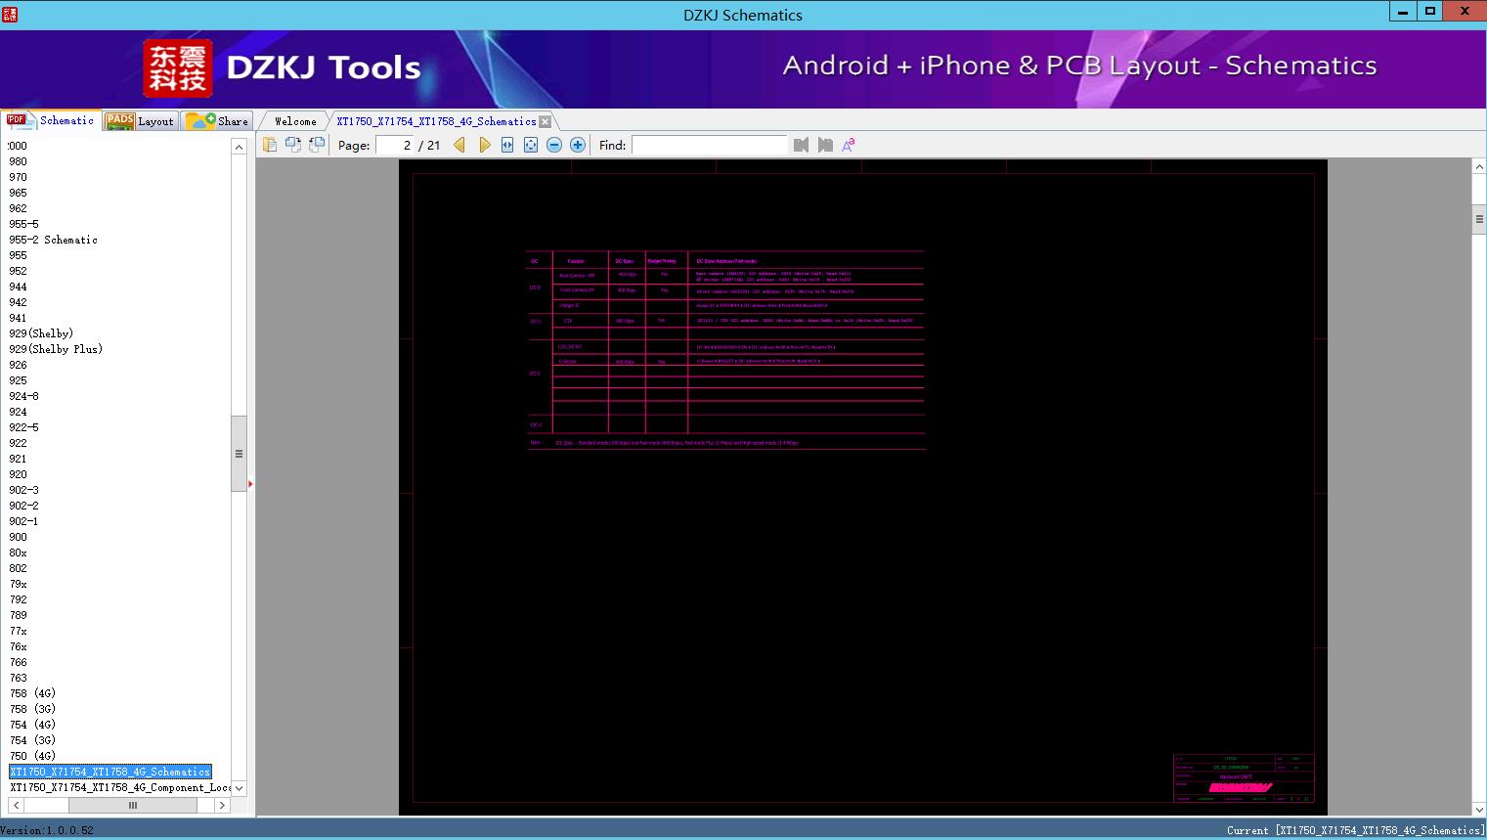Viewport: 1487px width, 840px height.
Task: Select the 758 (3G) entry
Action: point(32,709)
